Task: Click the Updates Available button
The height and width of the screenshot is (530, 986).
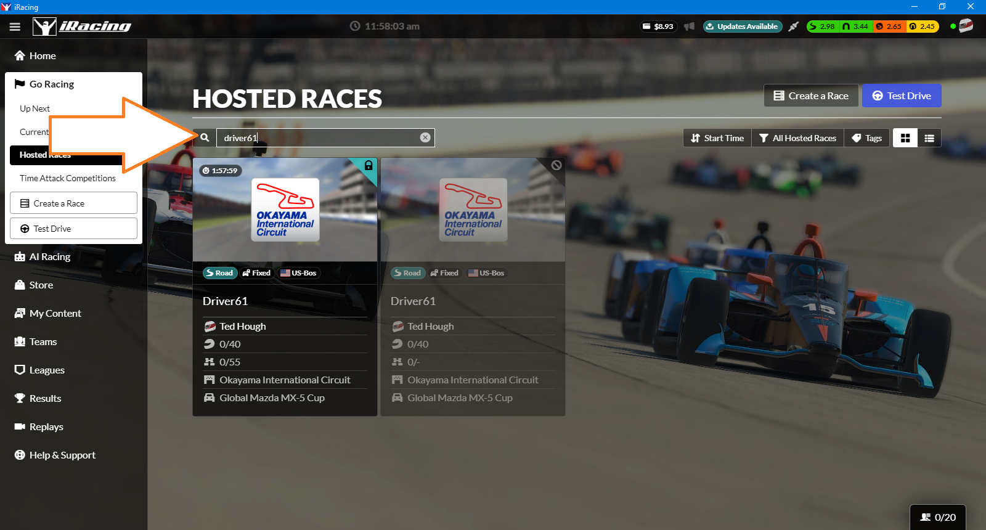Action: pyautogui.click(x=742, y=26)
